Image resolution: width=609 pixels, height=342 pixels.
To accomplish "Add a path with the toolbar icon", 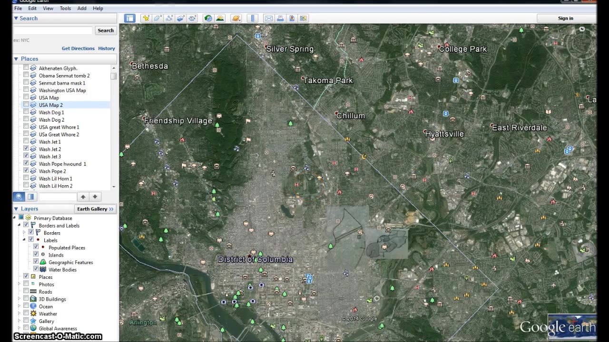I will [169, 18].
